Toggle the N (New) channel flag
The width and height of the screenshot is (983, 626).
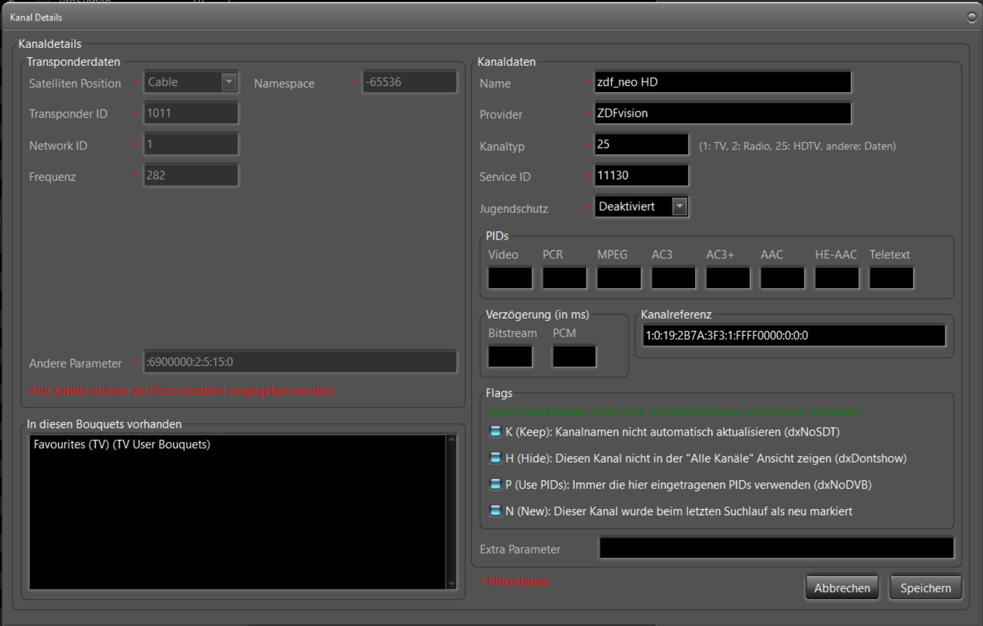tap(496, 511)
